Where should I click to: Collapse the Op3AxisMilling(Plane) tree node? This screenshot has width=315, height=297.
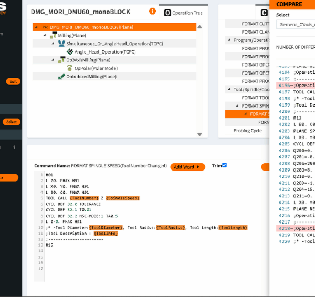click(x=52, y=60)
